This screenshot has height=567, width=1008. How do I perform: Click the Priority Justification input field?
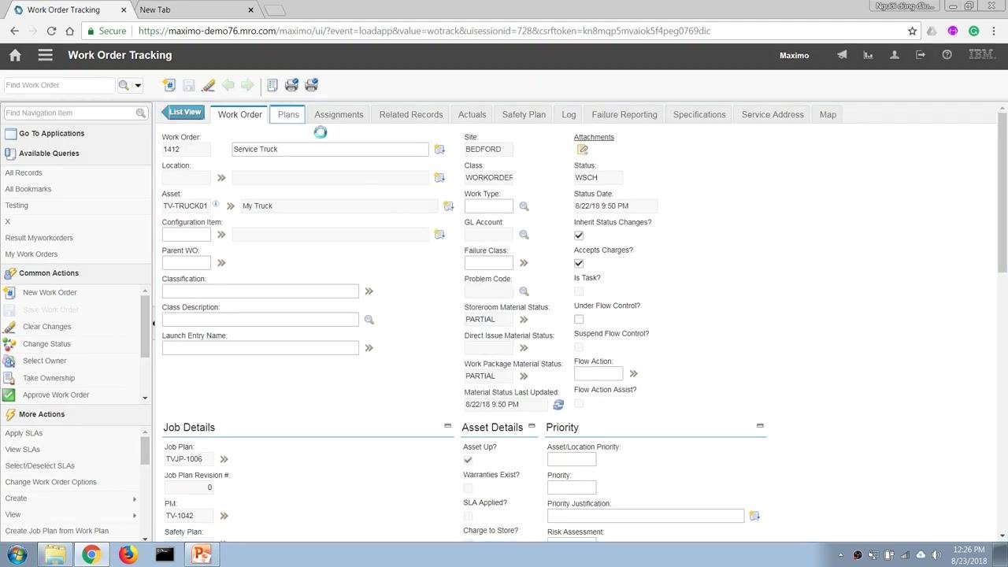[x=646, y=516]
